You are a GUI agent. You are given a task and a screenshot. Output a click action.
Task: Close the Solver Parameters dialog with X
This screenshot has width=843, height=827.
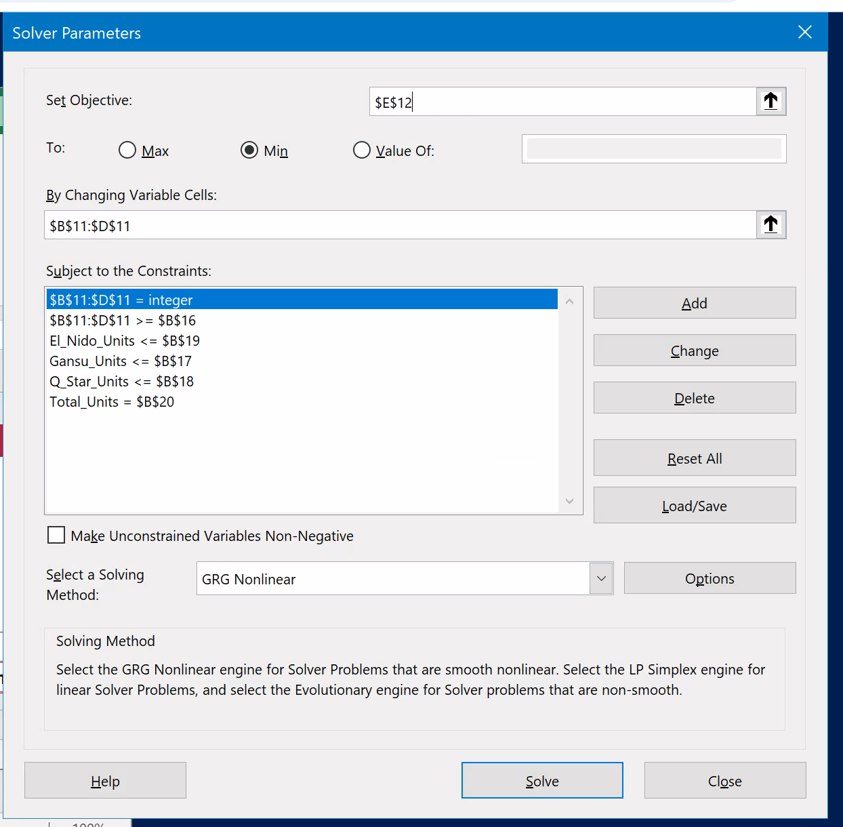805,33
